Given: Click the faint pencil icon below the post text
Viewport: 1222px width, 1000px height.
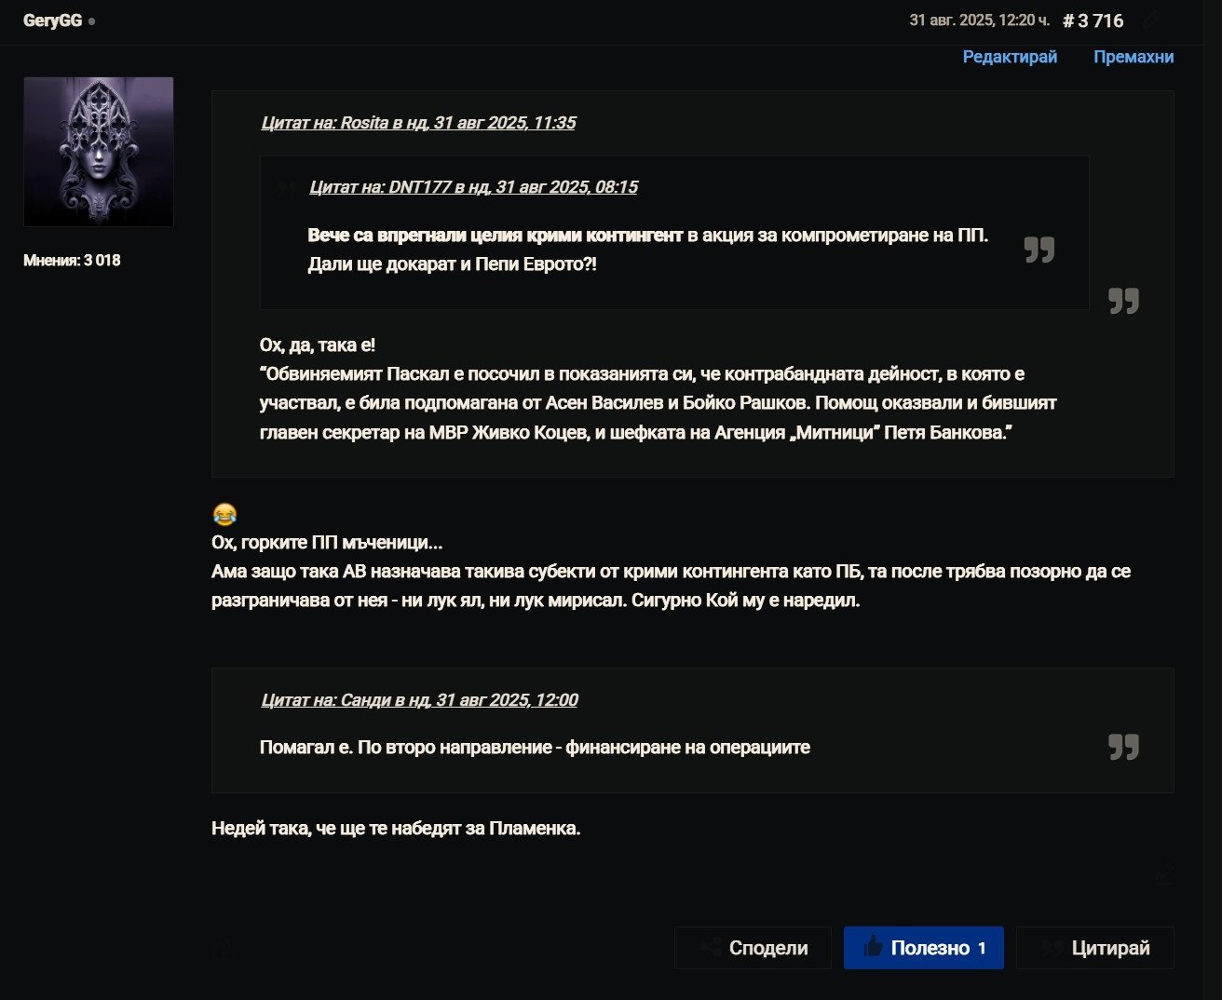Looking at the screenshot, I should [x=1164, y=872].
